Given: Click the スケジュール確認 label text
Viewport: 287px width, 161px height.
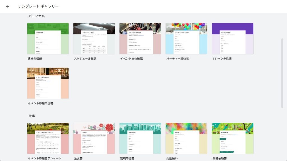Looking at the screenshot, I should (85, 59).
